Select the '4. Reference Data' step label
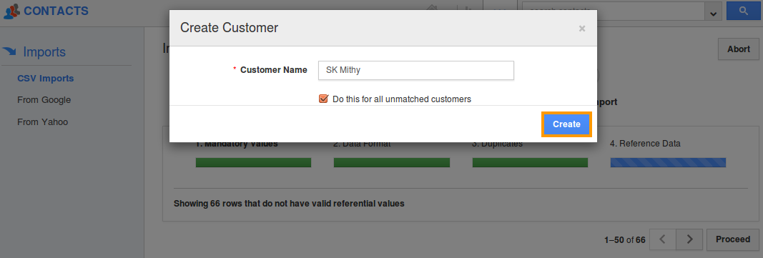The image size is (763, 258). tap(645, 144)
